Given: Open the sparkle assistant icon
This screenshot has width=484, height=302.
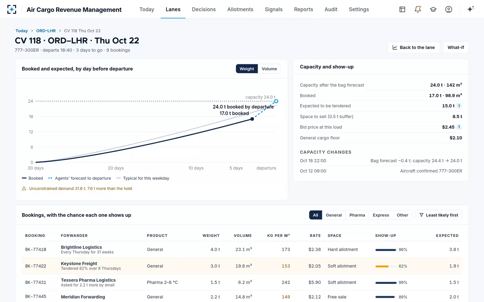Looking at the screenshot, I should (471, 9).
